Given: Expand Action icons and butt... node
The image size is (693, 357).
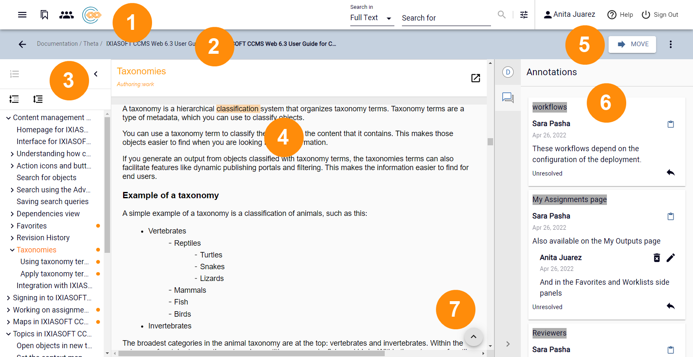Looking at the screenshot, I should [x=12, y=166].
